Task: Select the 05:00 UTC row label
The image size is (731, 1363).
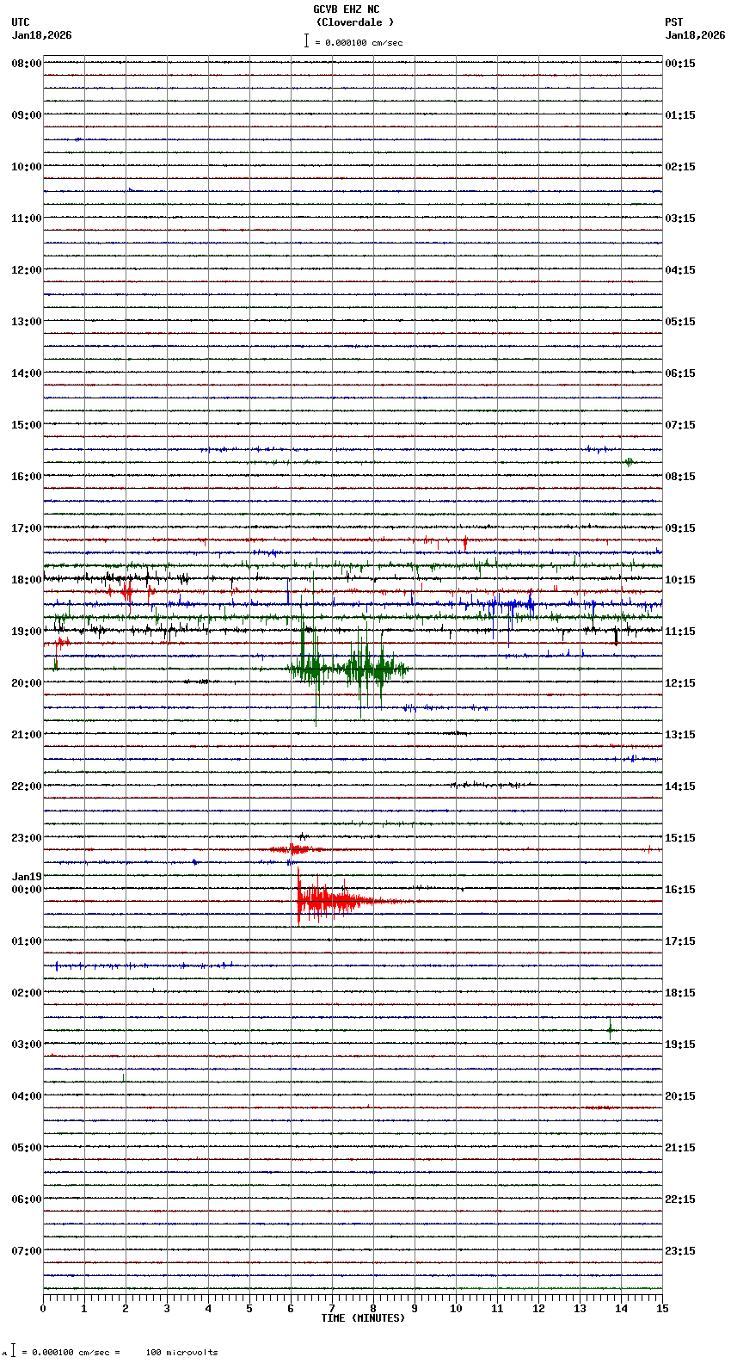Action: [27, 1148]
